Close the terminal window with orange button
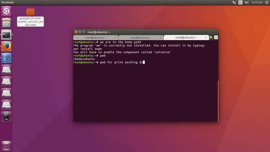This screenshot has width=270, height=152. [76, 32]
